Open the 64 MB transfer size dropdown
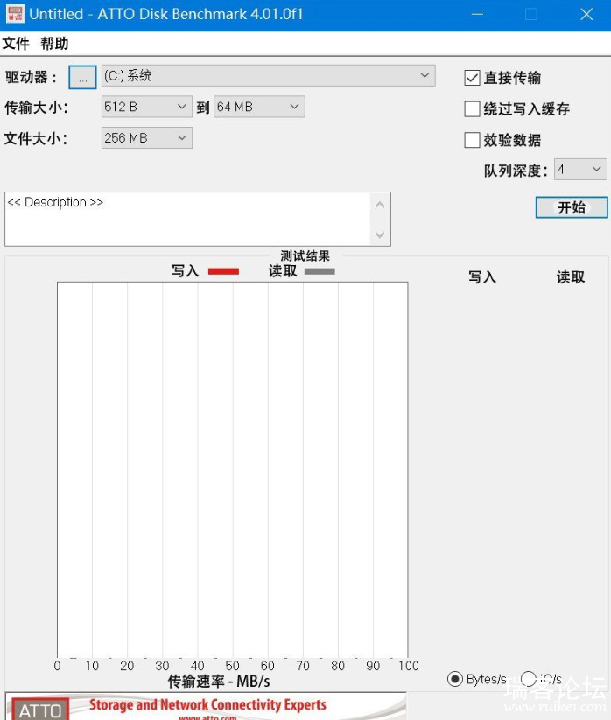Image resolution: width=611 pixels, height=720 pixels. (259, 107)
